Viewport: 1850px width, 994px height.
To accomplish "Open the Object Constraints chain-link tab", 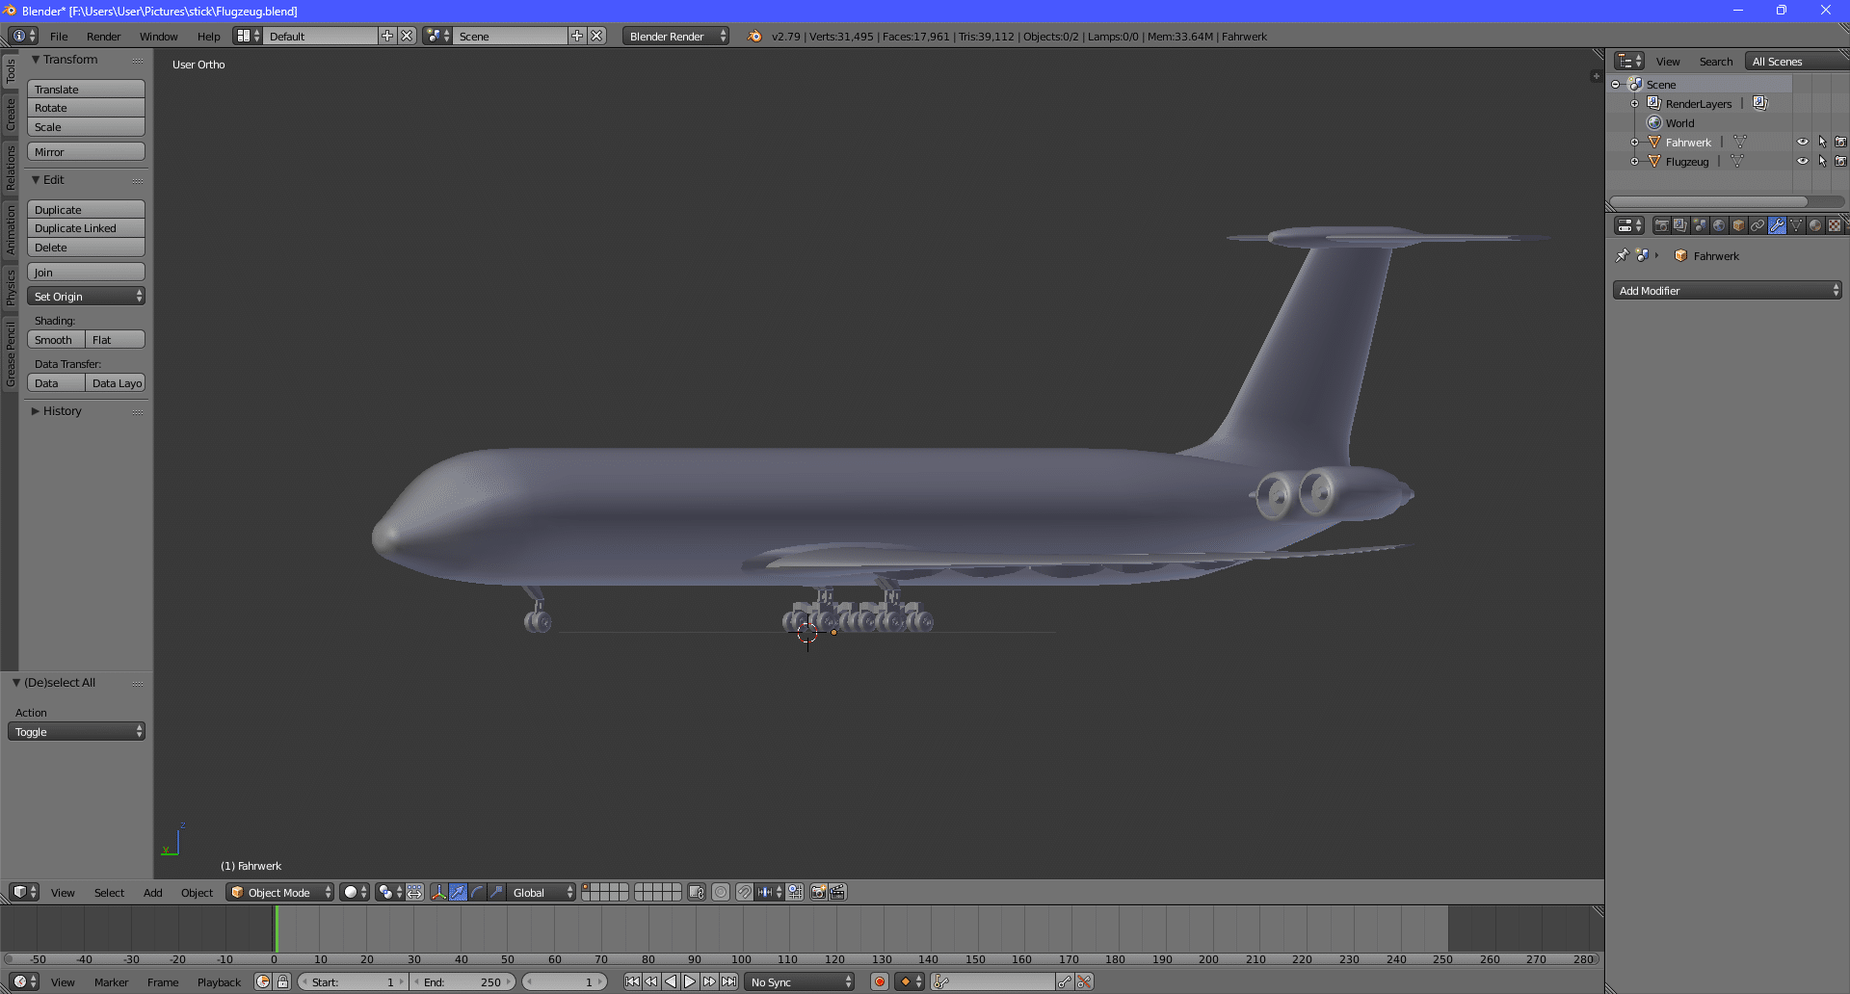I will [x=1757, y=225].
